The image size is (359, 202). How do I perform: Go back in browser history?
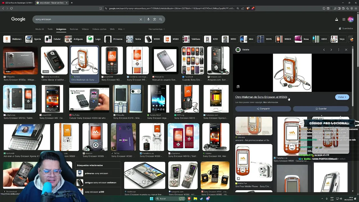pos(3,8)
